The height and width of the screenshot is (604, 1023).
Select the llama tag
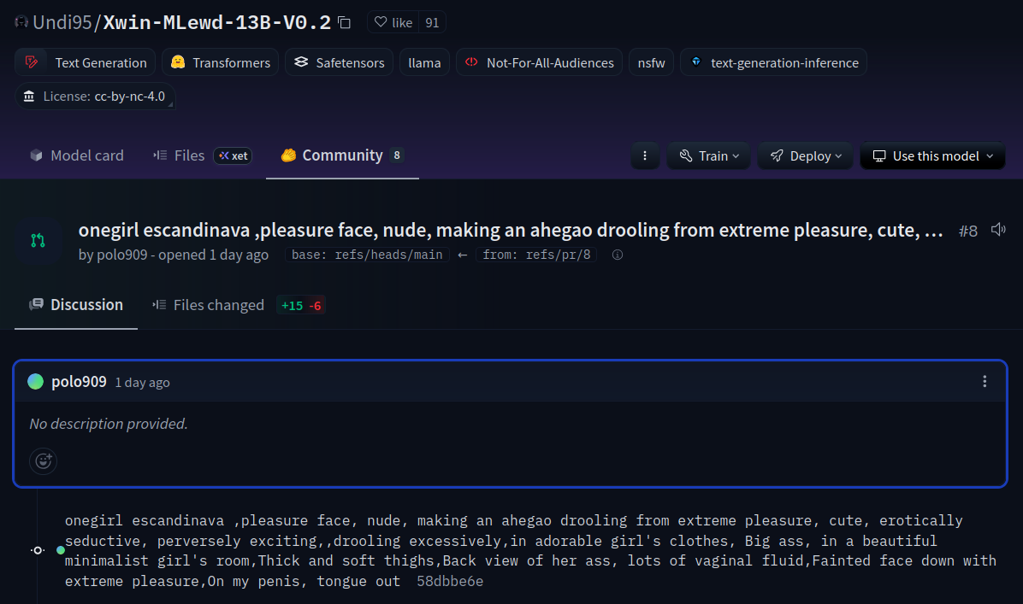(424, 62)
